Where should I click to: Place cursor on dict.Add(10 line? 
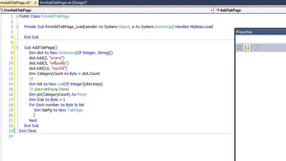48,68
